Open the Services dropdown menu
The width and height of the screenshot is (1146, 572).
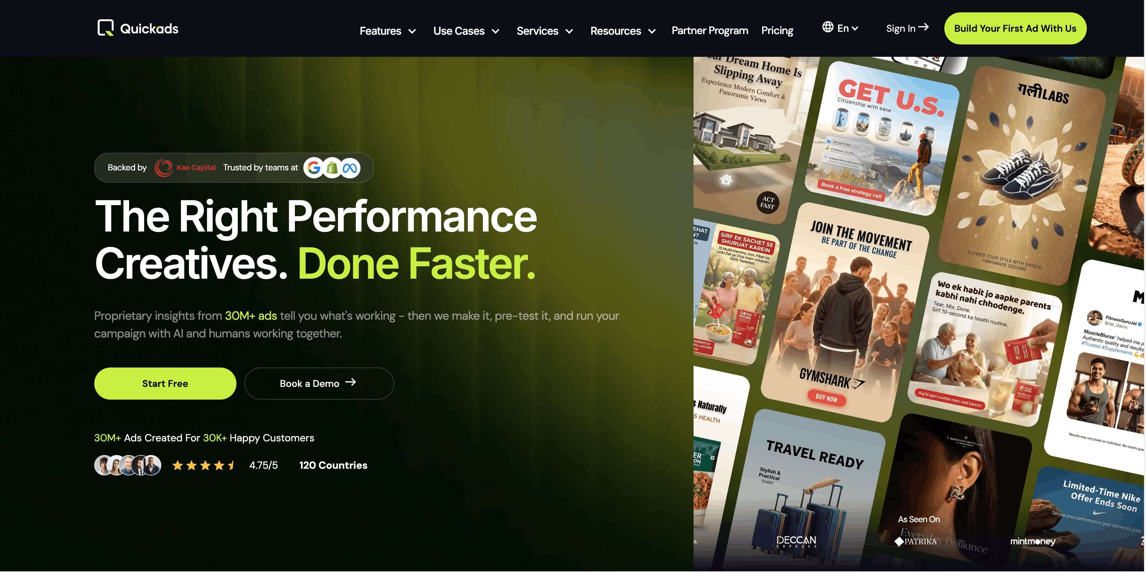pos(544,31)
